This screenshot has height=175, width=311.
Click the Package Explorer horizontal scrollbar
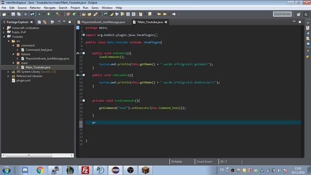[37, 156]
